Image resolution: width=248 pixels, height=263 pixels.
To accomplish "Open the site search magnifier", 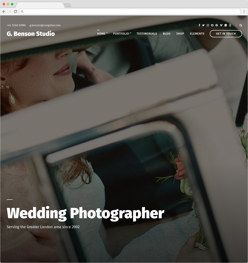I will 241,25.
